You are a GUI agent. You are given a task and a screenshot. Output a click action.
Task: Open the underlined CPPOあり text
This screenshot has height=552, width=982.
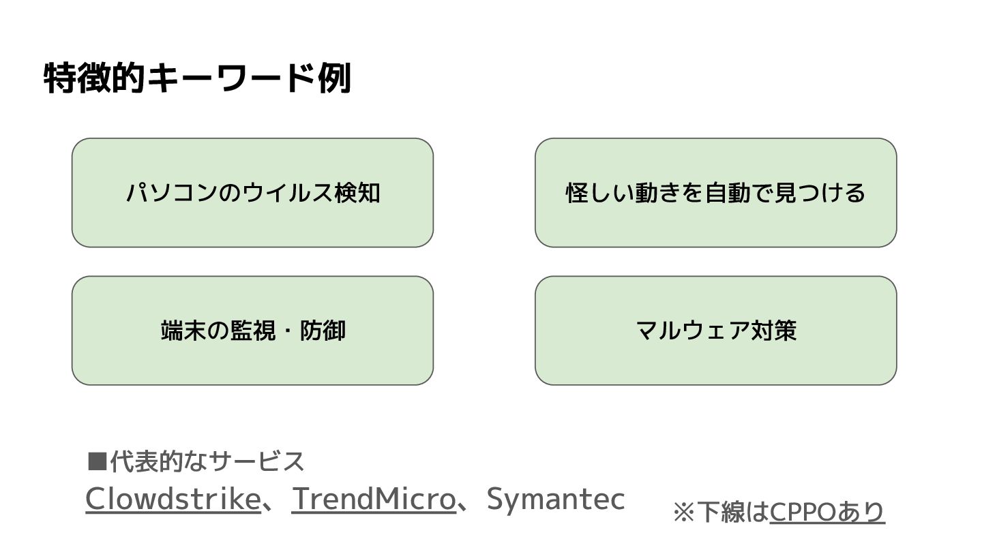pos(827,512)
